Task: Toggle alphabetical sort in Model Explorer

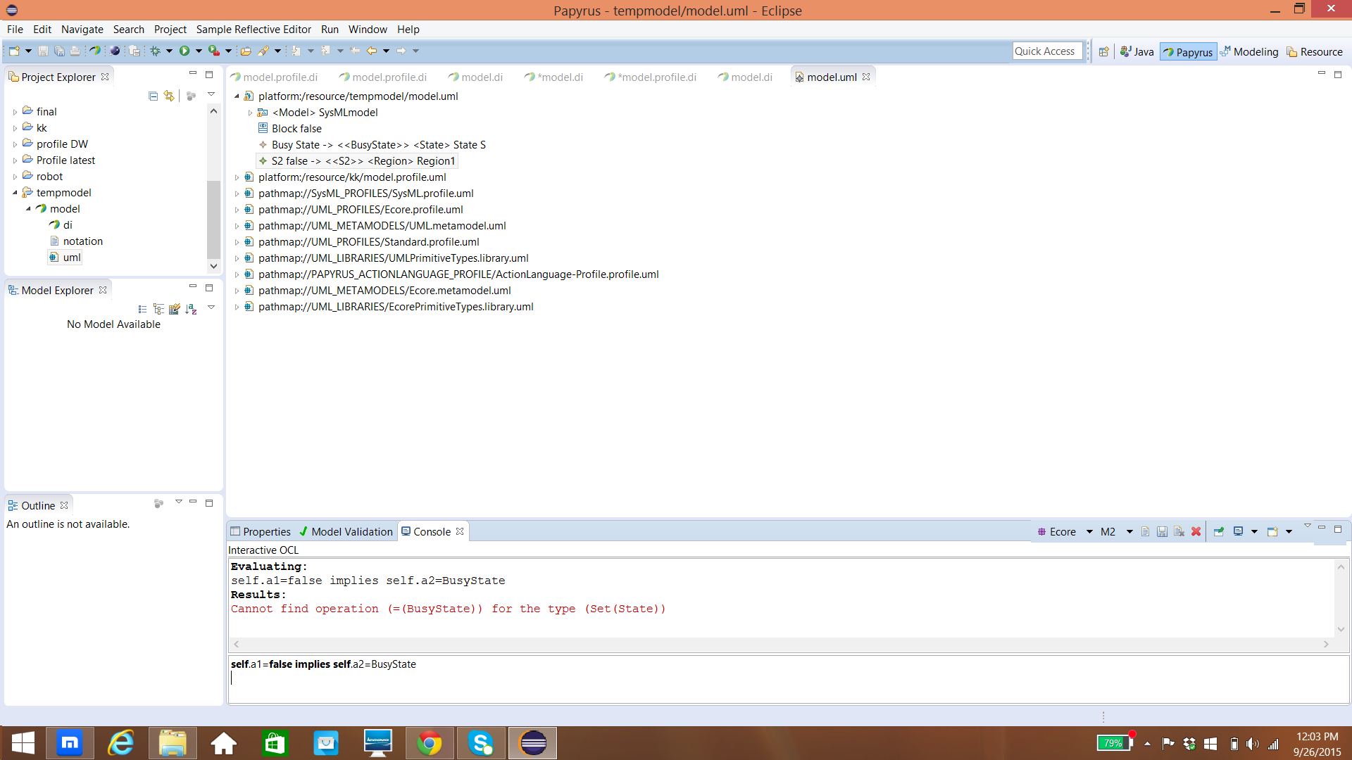Action: (x=191, y=309)
